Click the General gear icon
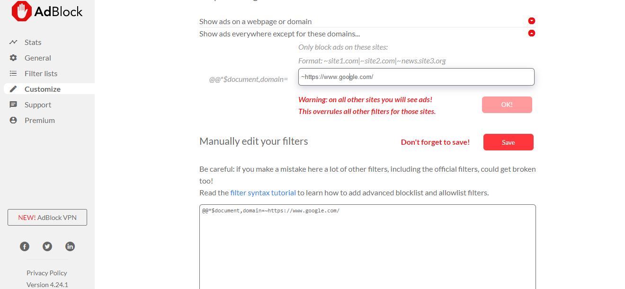625x289 pixels. [x=13, y=58]
